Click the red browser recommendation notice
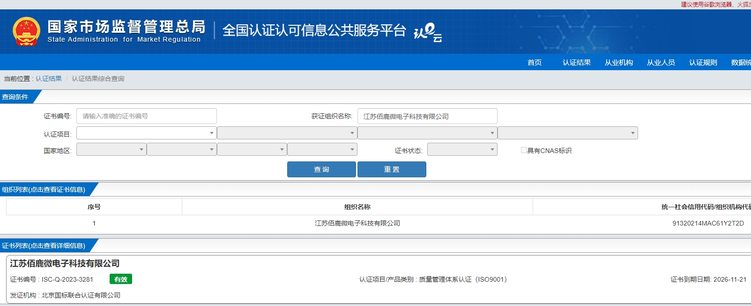The height and width of the screenshot is (306, 751). coord(716,4)
